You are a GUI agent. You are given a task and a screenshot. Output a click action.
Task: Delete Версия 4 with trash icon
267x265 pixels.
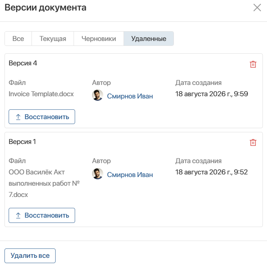click(x=253, y=64)
